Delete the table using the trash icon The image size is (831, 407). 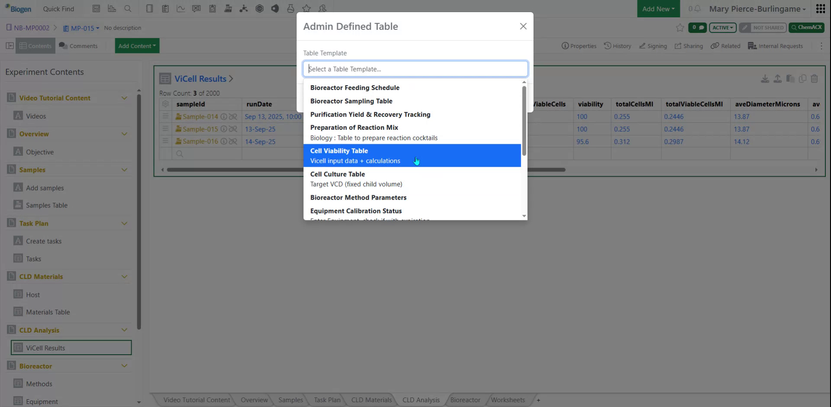(x=815, y=79)
